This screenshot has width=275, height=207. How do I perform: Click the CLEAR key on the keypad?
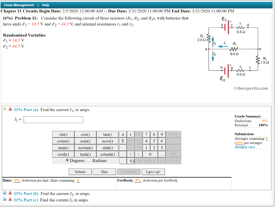click(173, 161)
